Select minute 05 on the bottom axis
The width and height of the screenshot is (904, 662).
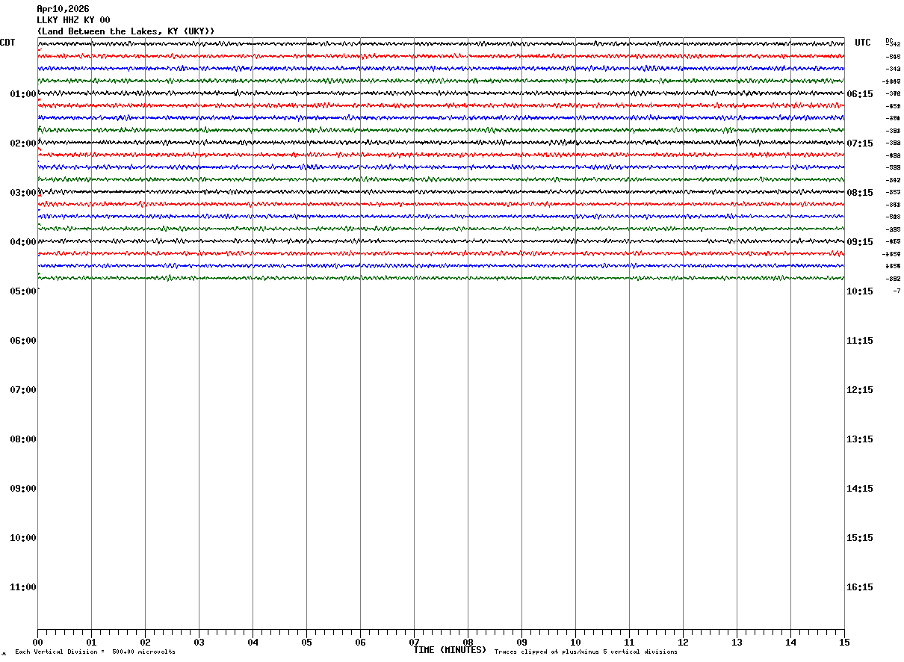306,643
